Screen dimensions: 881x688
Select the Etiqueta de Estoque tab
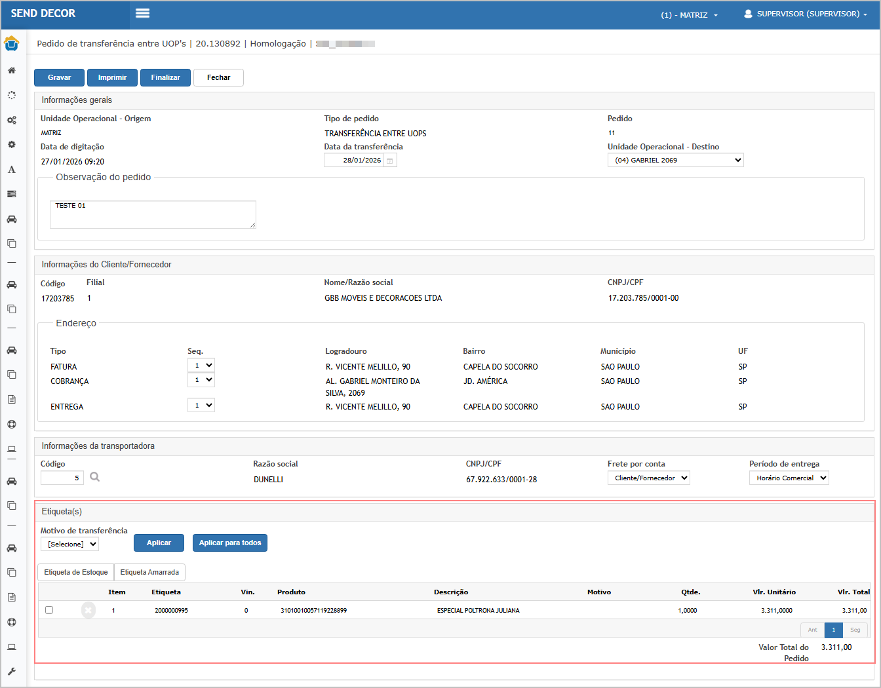pyautogui.click(x=76, y=573)
